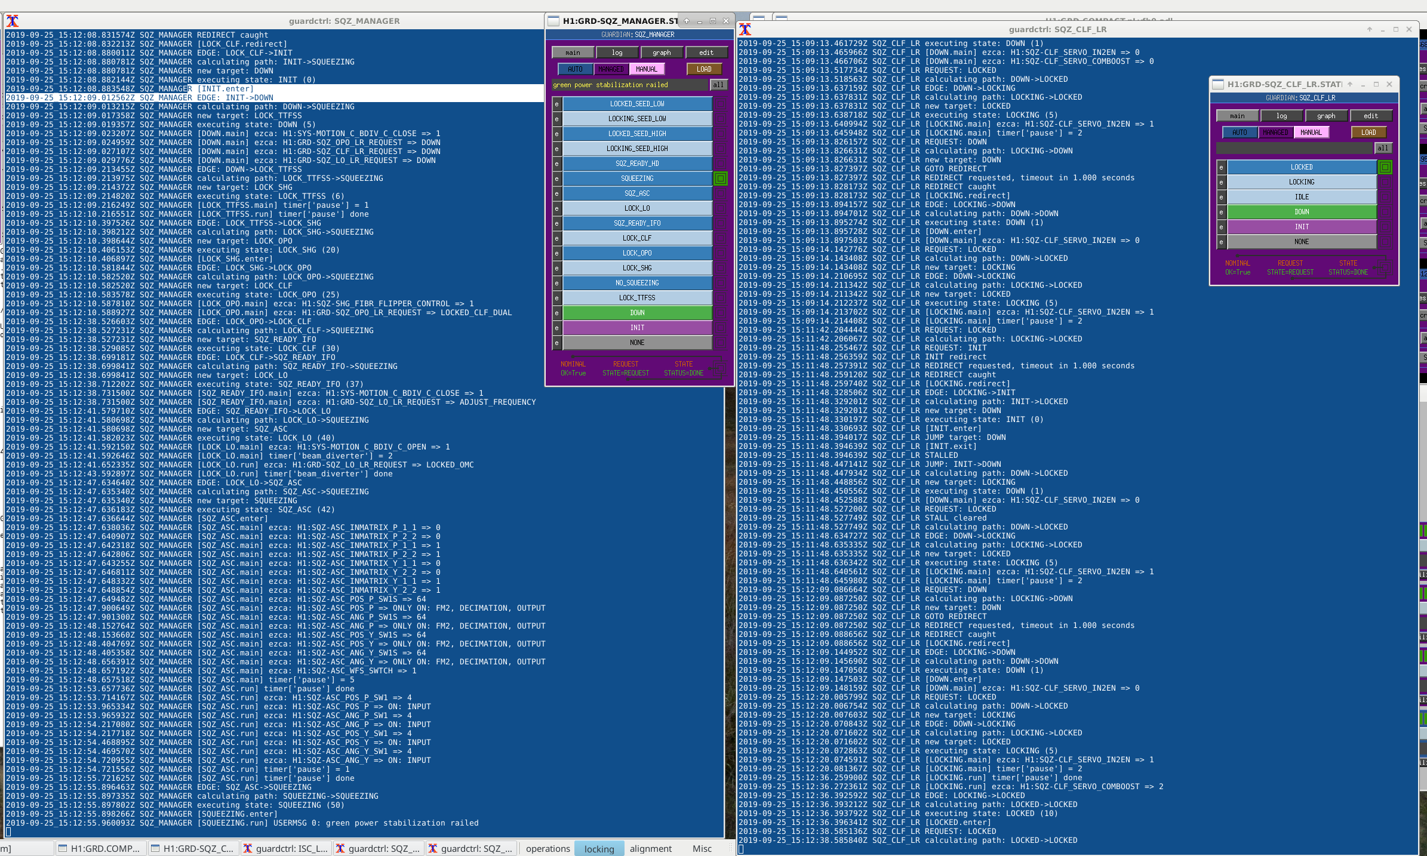Click the 'e' button beside NONE in SQZ_CLF_LR

coord(1221,242)
